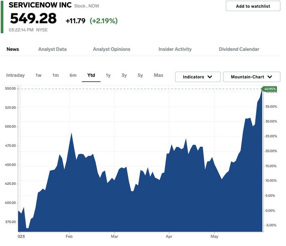Click the Mar label on the date axis
This screenshot has height=246, width=286.
pos(114,236)
